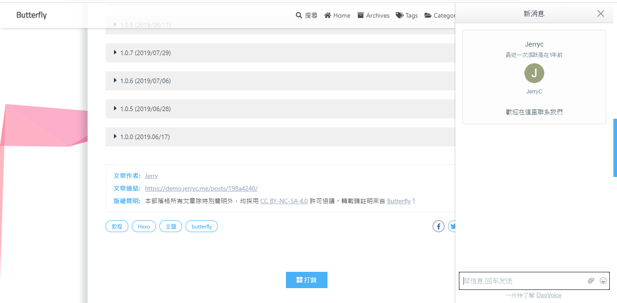Click the Tags icon in navbar
Screen dimensions: 617x303
[x=399, y=15]
